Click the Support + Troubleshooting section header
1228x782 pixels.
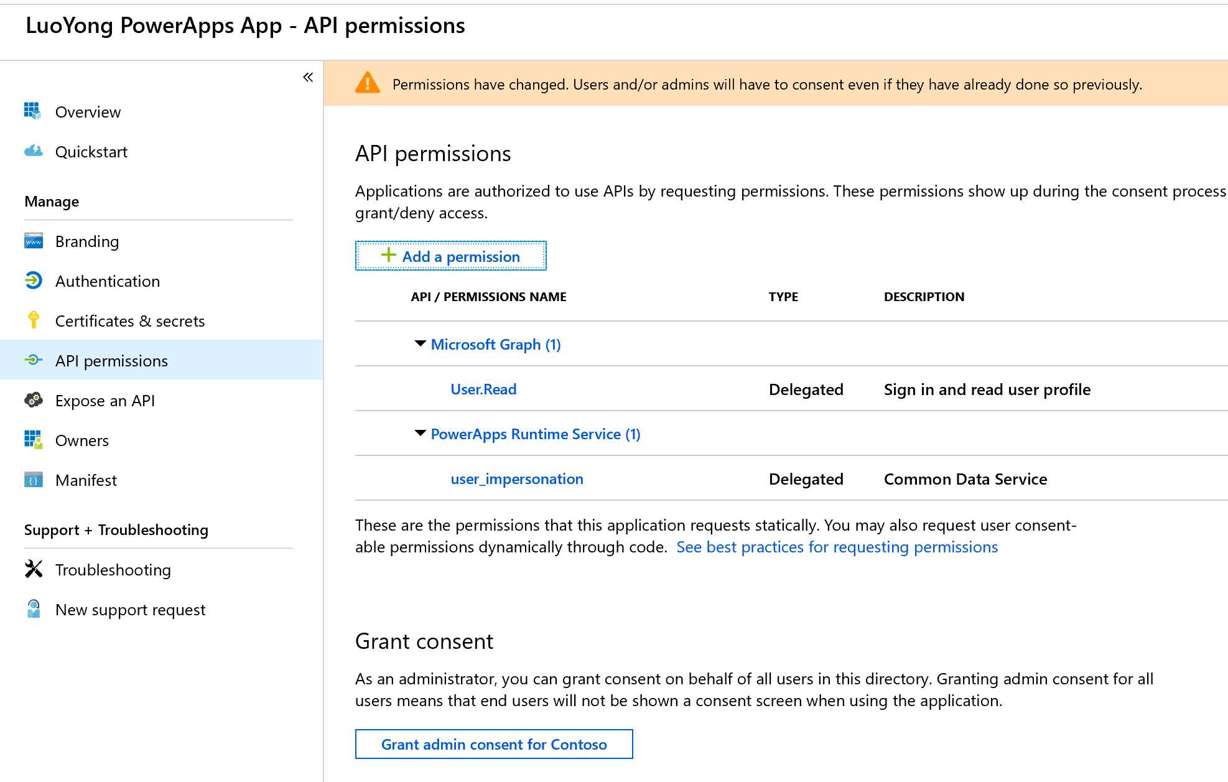(x=116, y=530)
